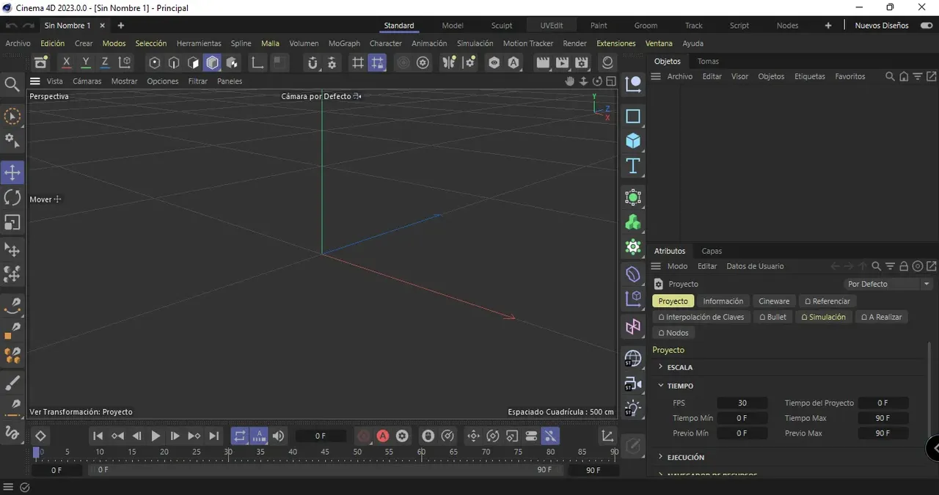Screen dimensions: 939x495
Task: Select the Información button
Action: point(723,301)
